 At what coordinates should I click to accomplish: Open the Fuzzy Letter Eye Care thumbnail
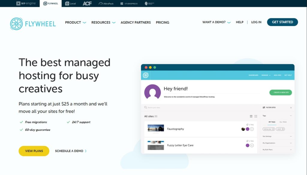point(156,145)
